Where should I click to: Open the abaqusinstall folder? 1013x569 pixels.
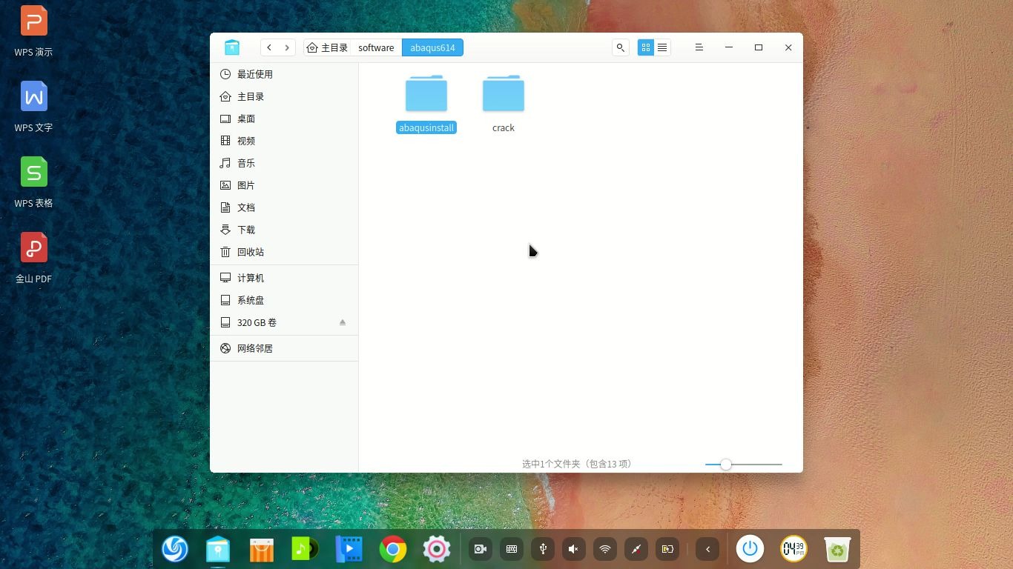(x=426, y=94)
